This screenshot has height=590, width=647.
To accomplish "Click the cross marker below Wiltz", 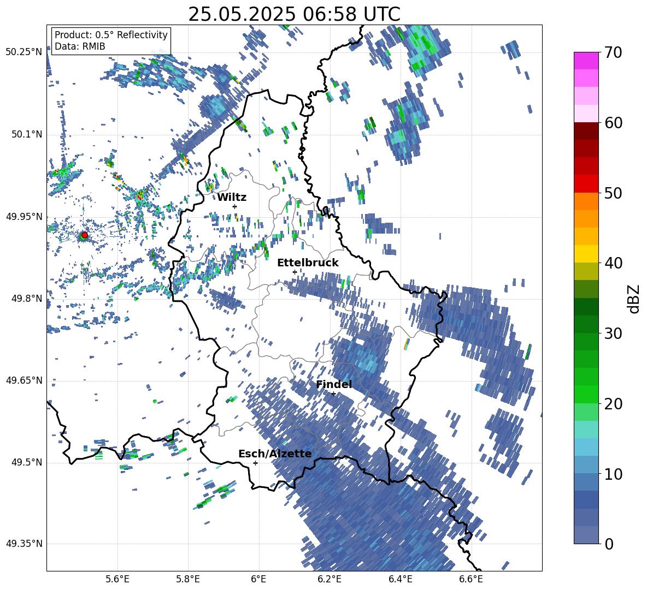I will [x=235, y=206].
